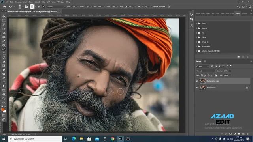Select the Crop tool
The width and height of the screenshot is (253, 142).
coord(4,33)
